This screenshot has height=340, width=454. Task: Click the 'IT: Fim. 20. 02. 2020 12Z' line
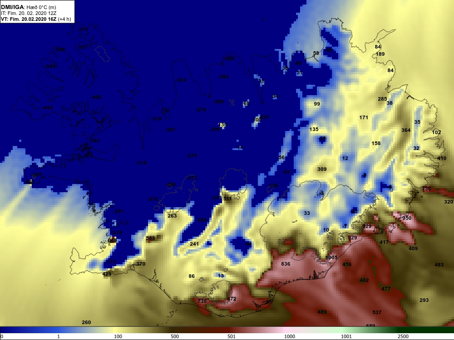(x=28, y=13)
